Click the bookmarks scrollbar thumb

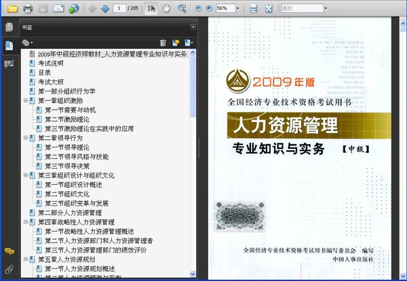(193, 87)
